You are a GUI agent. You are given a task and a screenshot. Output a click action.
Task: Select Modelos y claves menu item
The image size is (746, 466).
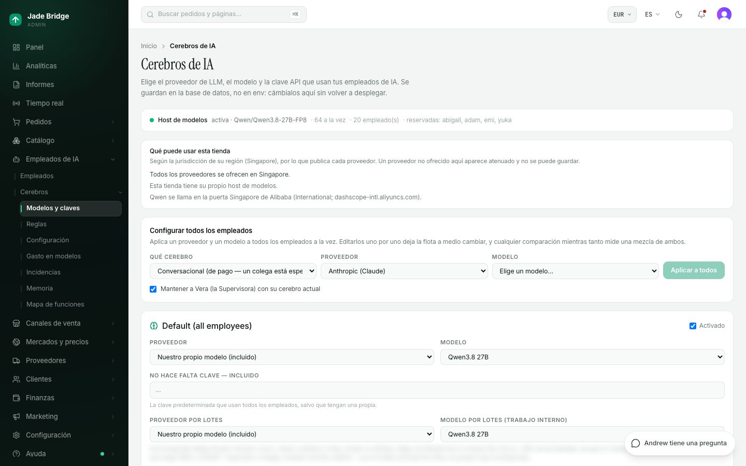(x=70, y=208)
